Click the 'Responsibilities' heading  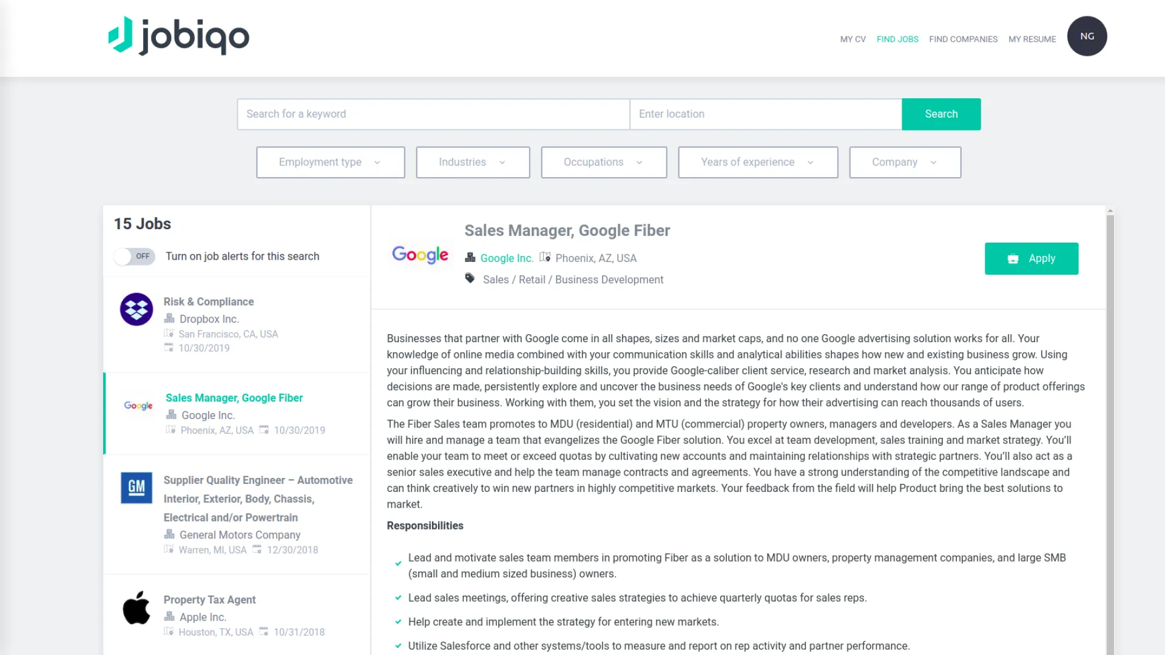pos(425,526)
